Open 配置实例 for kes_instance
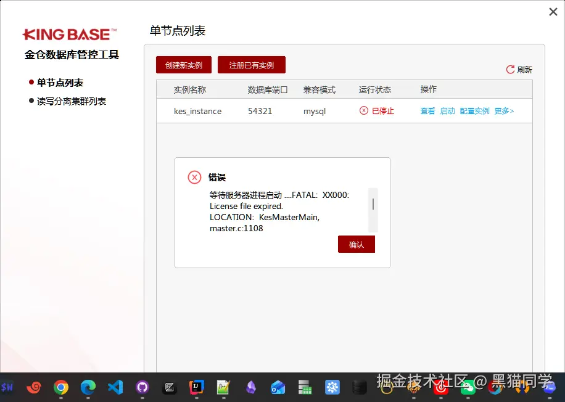 pos(474,111)
